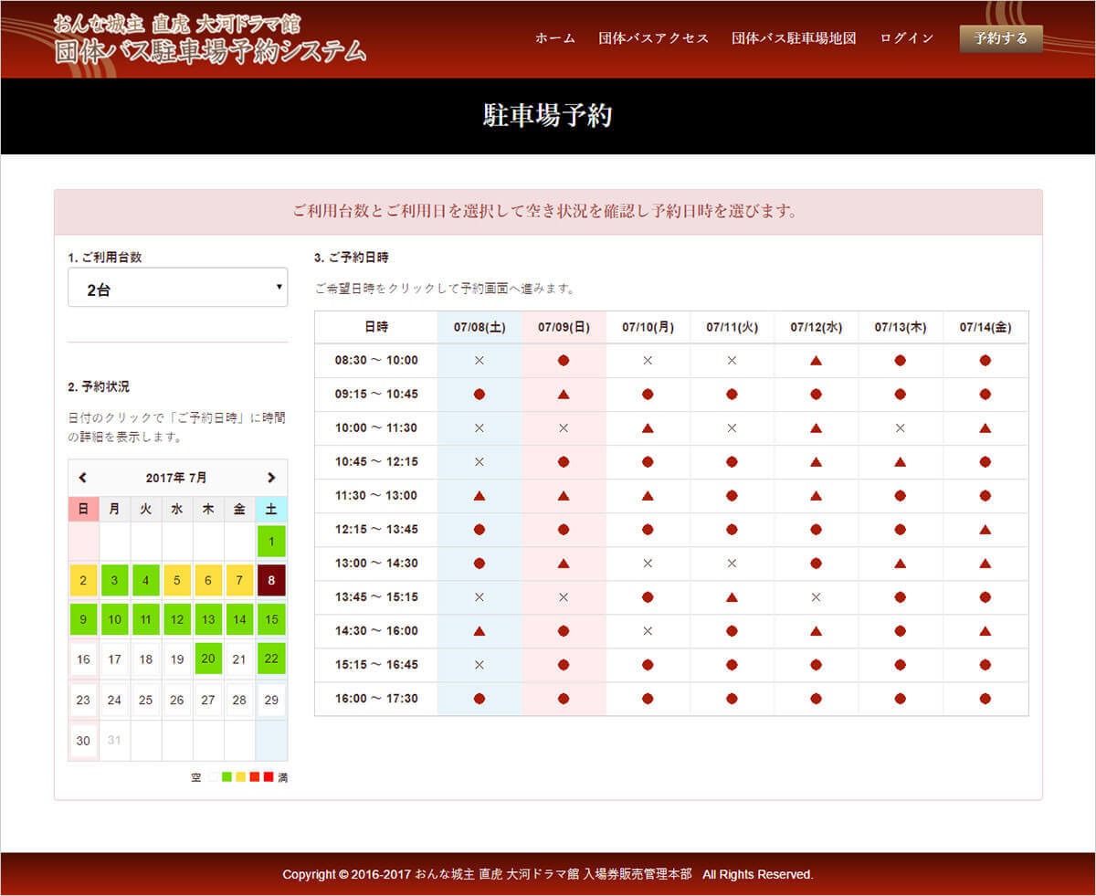Screen dimensions: 1096x896
Task: Select July 9 in the calendar
Action: (x=83, y=619)
